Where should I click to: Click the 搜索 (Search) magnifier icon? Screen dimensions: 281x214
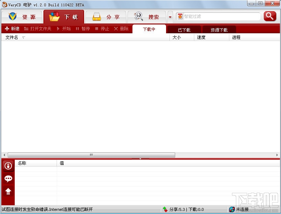(x=138, y=16)
